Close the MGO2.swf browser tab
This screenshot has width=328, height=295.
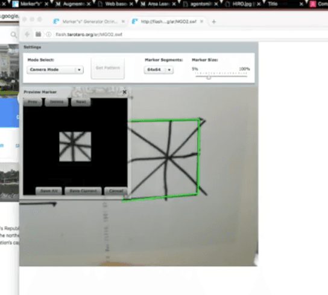point(201,21)
